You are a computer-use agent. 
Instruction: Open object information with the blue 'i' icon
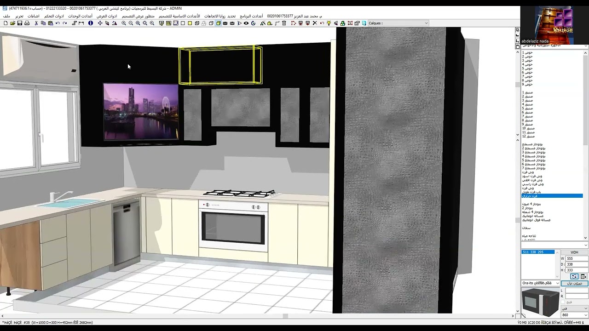(91, 23)
